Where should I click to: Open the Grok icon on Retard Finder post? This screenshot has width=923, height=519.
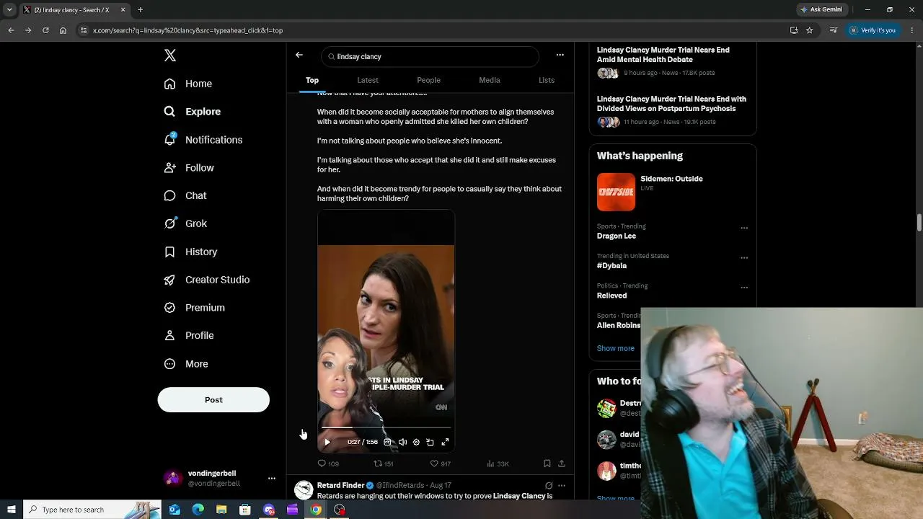[549, 486]
